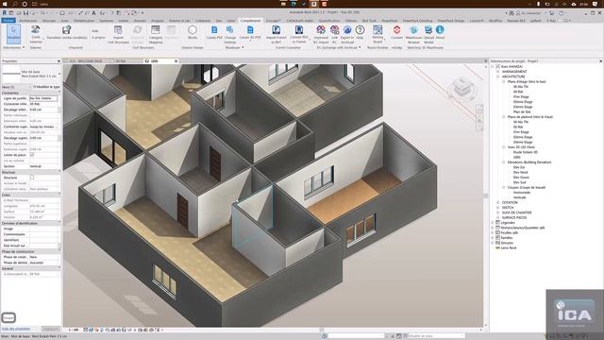Switch to the Gérer ribbon tab
Image resolution: width=604 pixels, height=340 pixels.
230,21
